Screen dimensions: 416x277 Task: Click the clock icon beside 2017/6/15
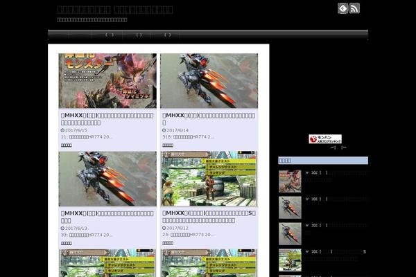[62, 130]
